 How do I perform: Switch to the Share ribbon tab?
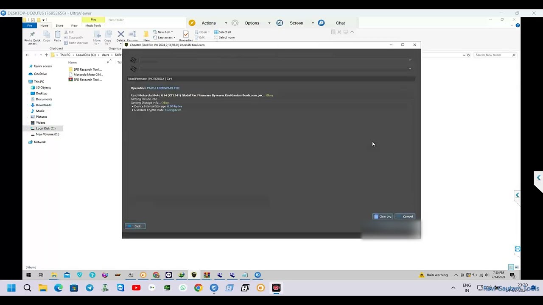pos(59,25)
